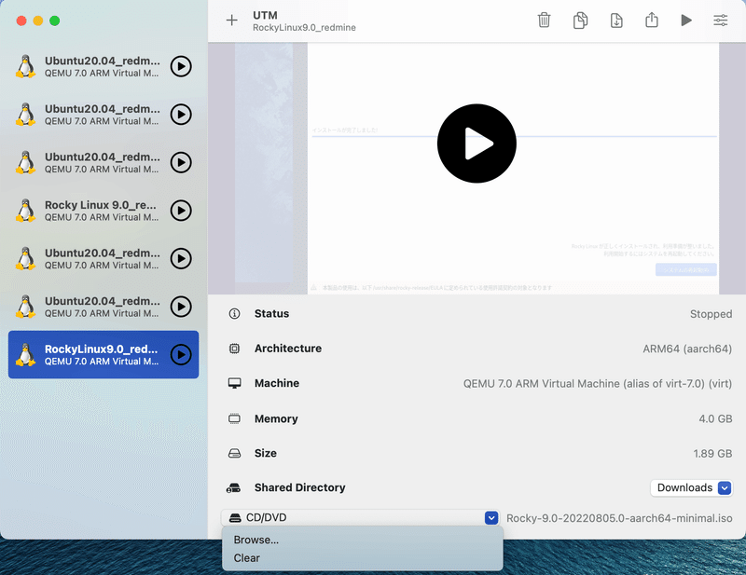Click the 4.0 GB memory value

[715, 418]
